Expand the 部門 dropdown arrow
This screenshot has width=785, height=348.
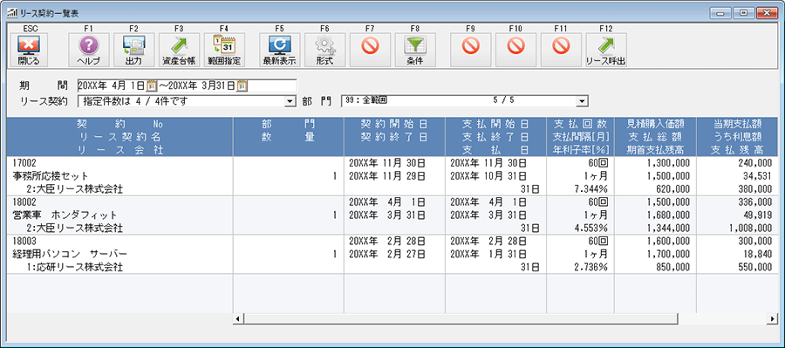pos(581,102)
